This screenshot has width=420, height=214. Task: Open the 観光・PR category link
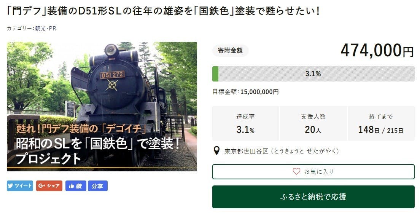point(46,28)
